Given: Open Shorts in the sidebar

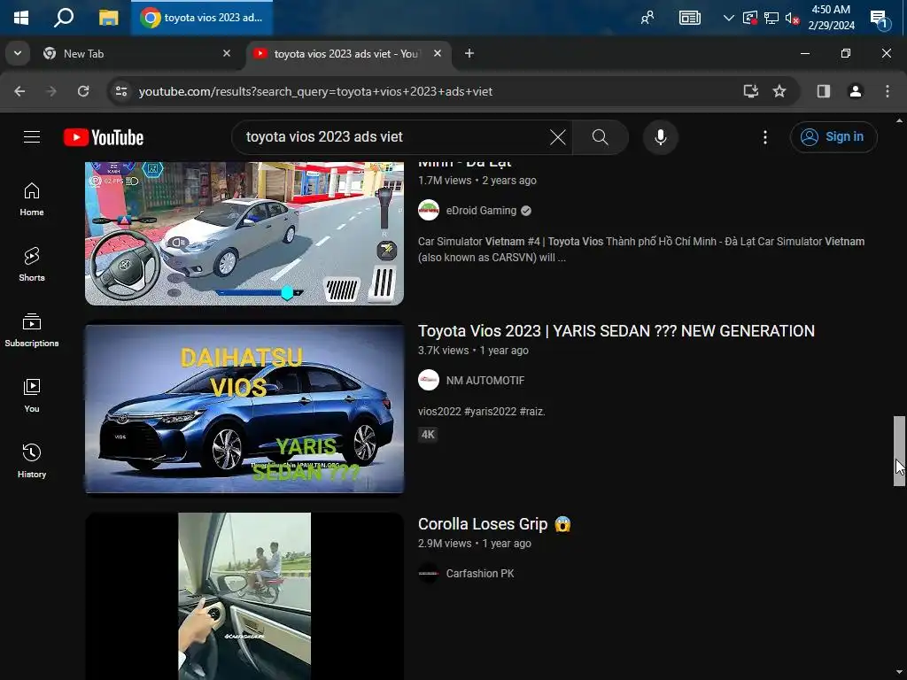Looking at the screenshot, I should click(x=32, y=265).
